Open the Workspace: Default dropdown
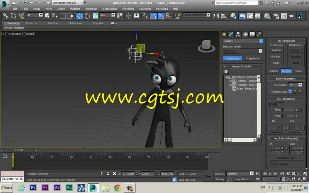309x193 pixels. click(x=67, y=3)
